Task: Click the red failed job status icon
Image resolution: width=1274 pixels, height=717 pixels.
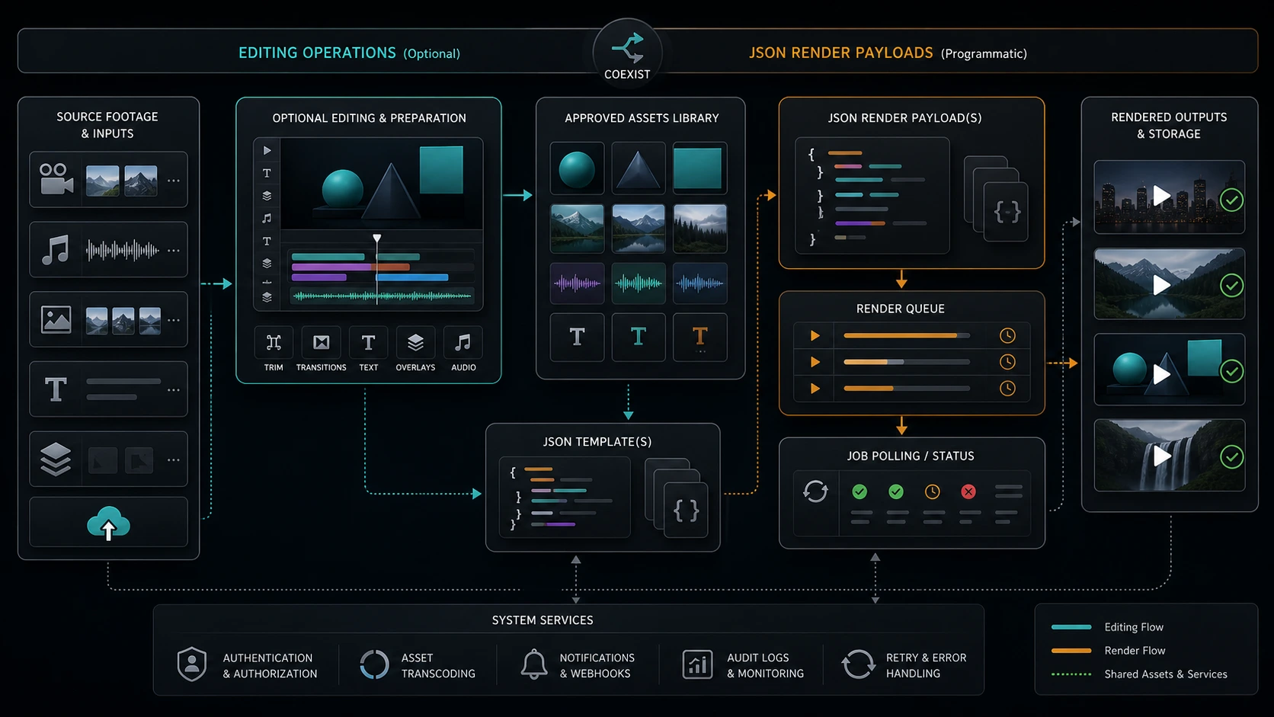Action: (968, 491)
